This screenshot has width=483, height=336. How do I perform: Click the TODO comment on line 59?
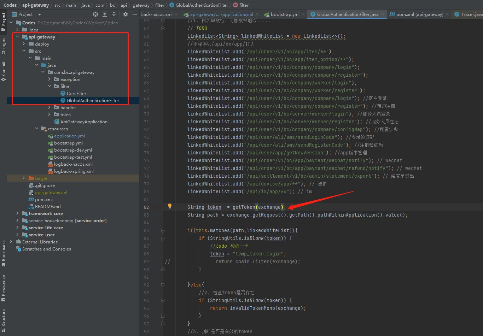197,28
